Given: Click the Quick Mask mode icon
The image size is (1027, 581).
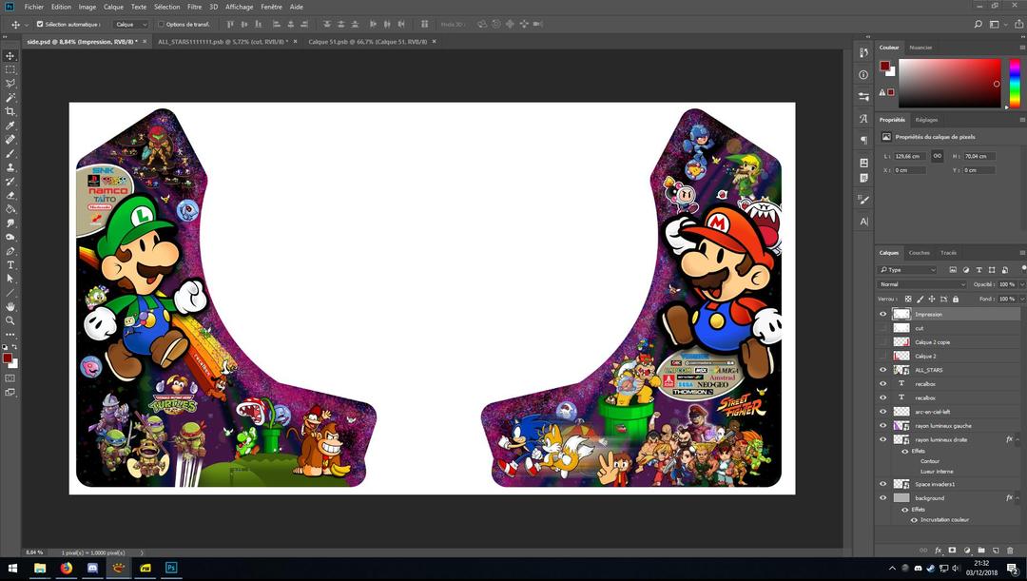Looking at the screenshot, I should (x=10, y=378).
